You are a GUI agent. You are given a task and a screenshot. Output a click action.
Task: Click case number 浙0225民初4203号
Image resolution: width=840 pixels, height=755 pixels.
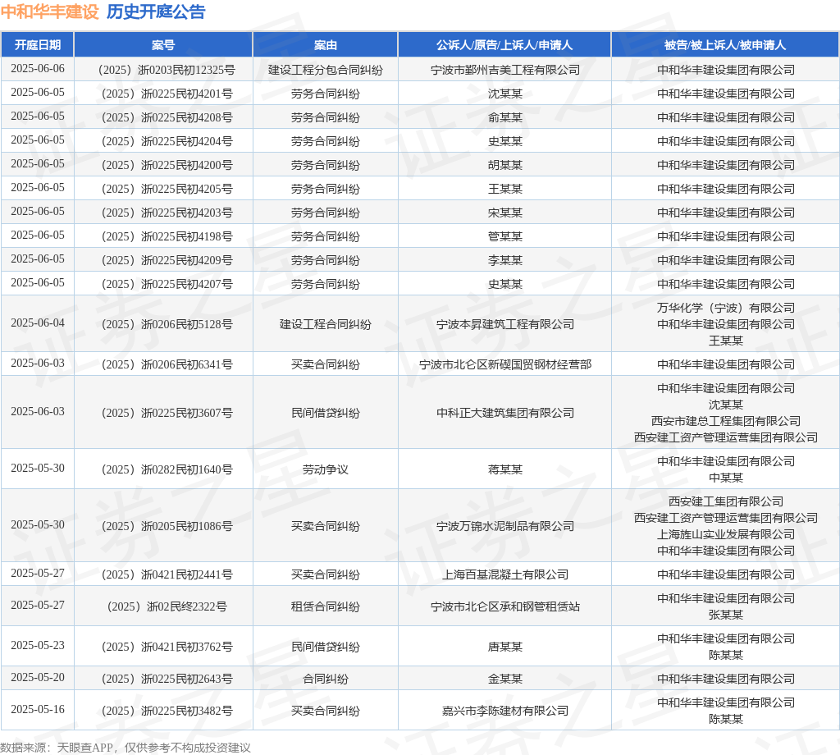coord(167,213)
